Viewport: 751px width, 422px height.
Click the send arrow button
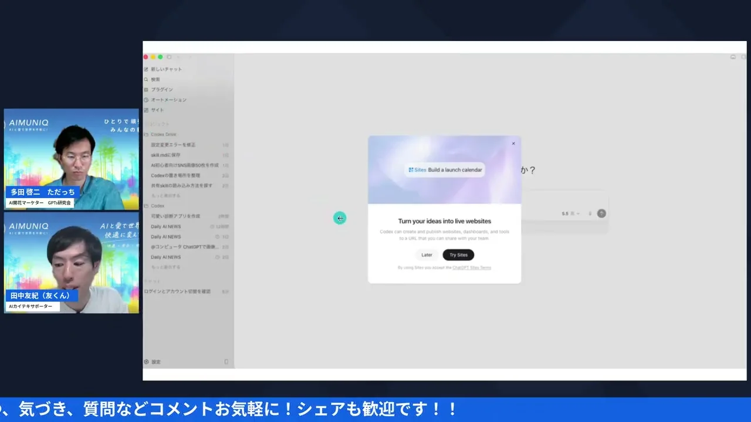click(x=601, y=213)
